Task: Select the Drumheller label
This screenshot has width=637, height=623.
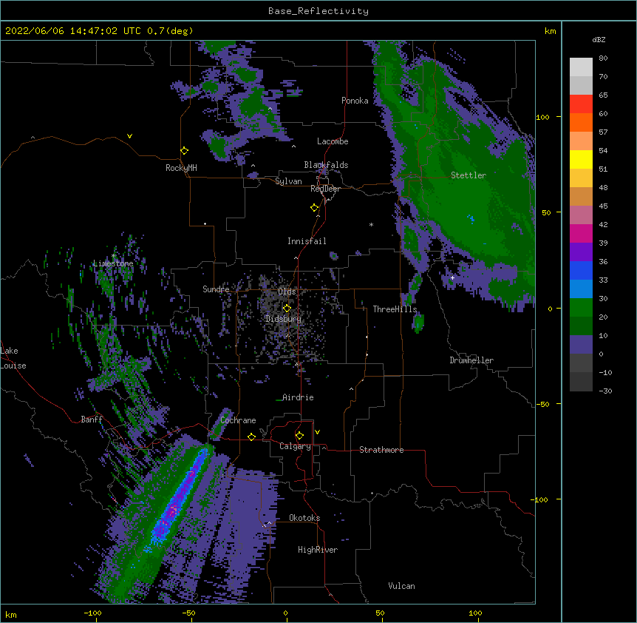Action: [471, 360]
